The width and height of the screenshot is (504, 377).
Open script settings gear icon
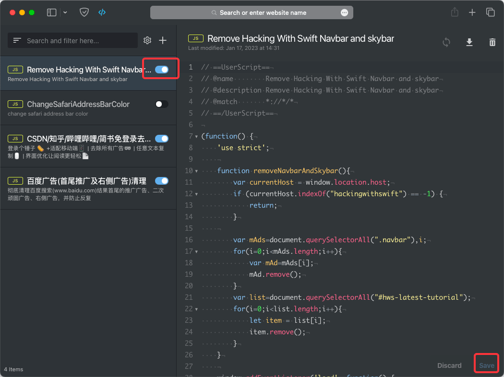click(x=147, y=40)
